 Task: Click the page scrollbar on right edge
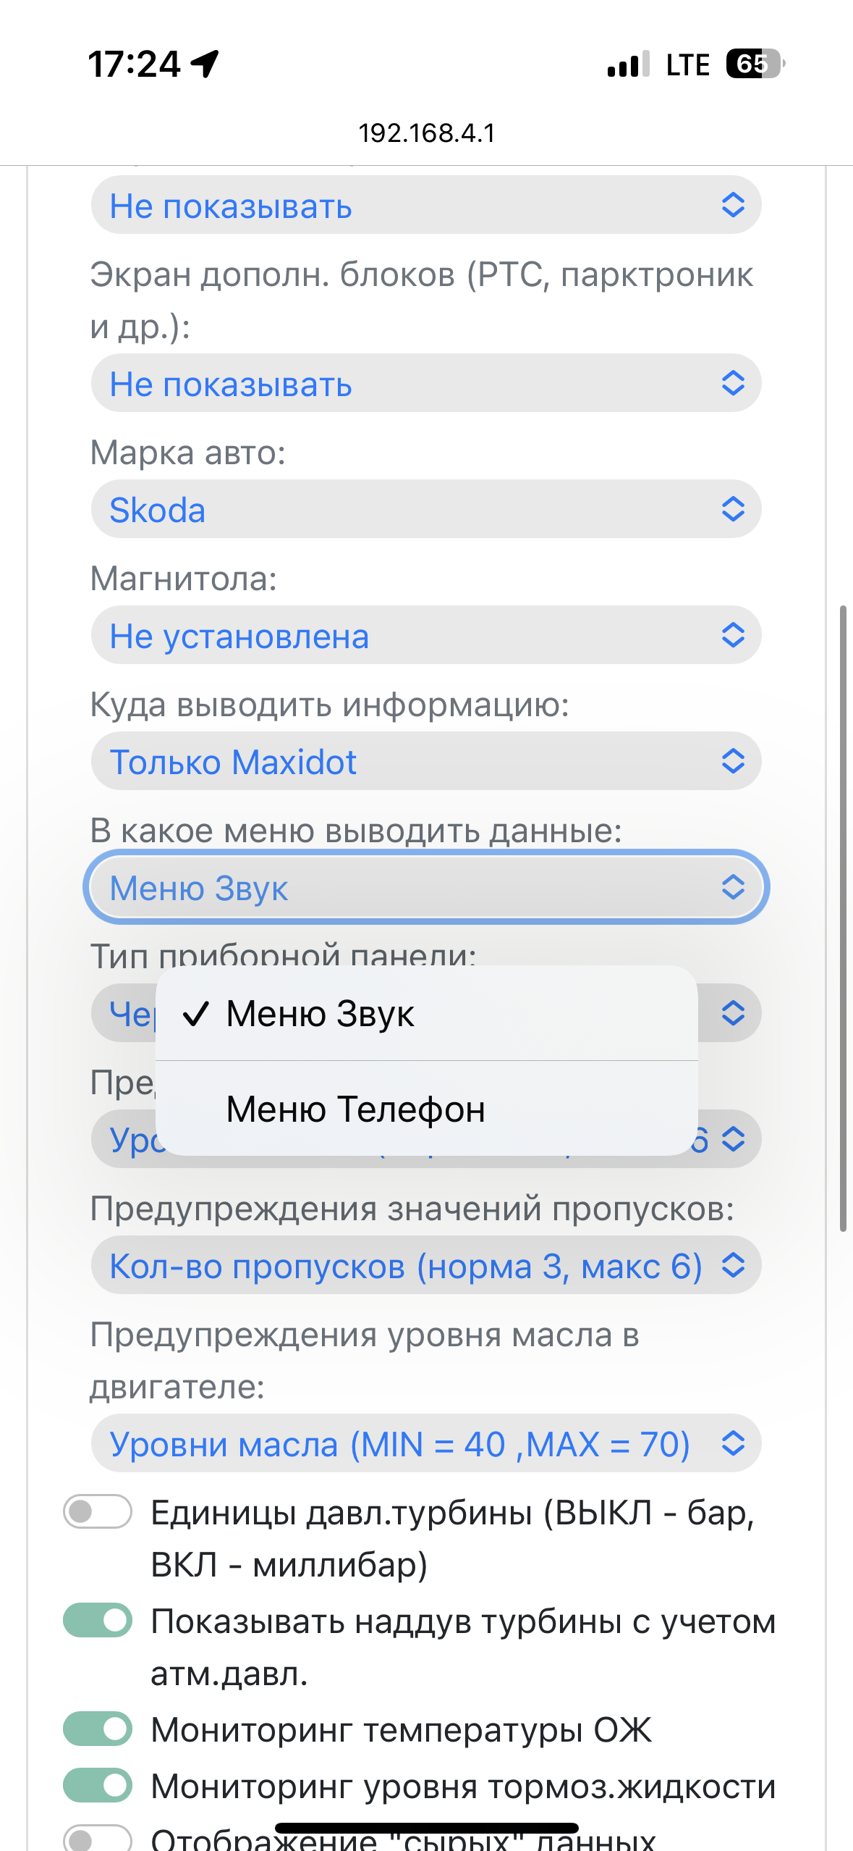pos(843,918)
